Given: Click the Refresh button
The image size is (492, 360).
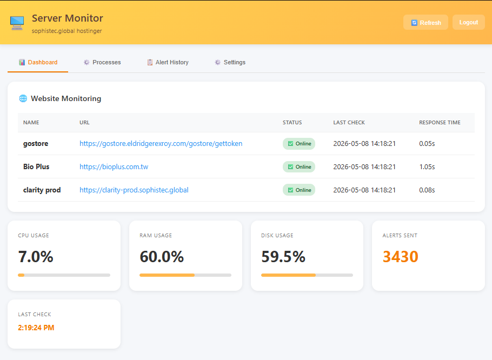Looking at the screenshot, I should click(425, 22).
